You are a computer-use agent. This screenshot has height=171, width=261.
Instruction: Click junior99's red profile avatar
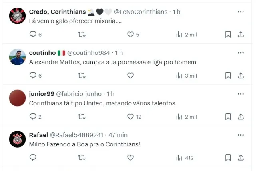click(17, 98)
